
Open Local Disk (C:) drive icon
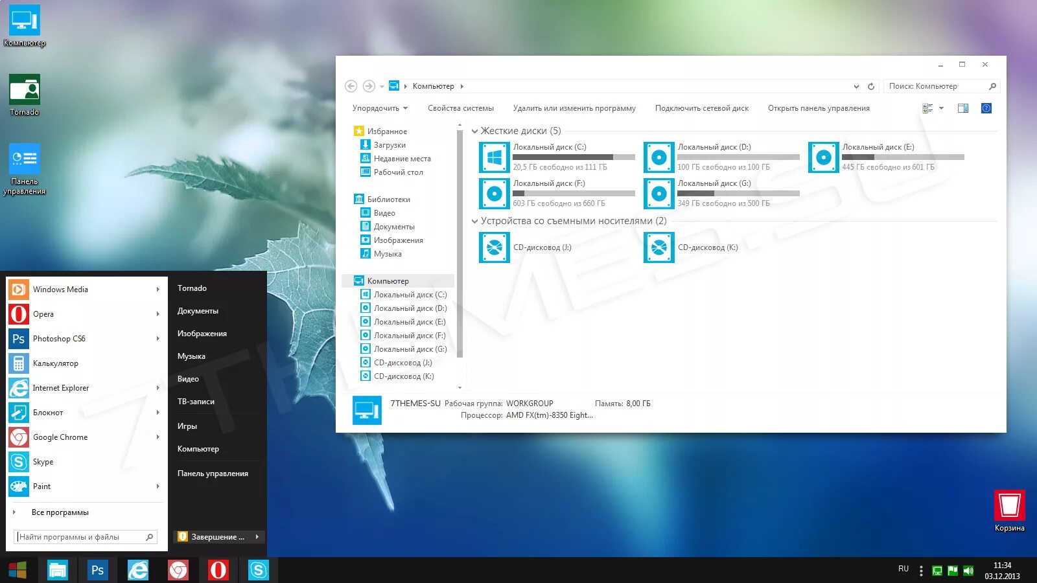click(x=494, y=157)
